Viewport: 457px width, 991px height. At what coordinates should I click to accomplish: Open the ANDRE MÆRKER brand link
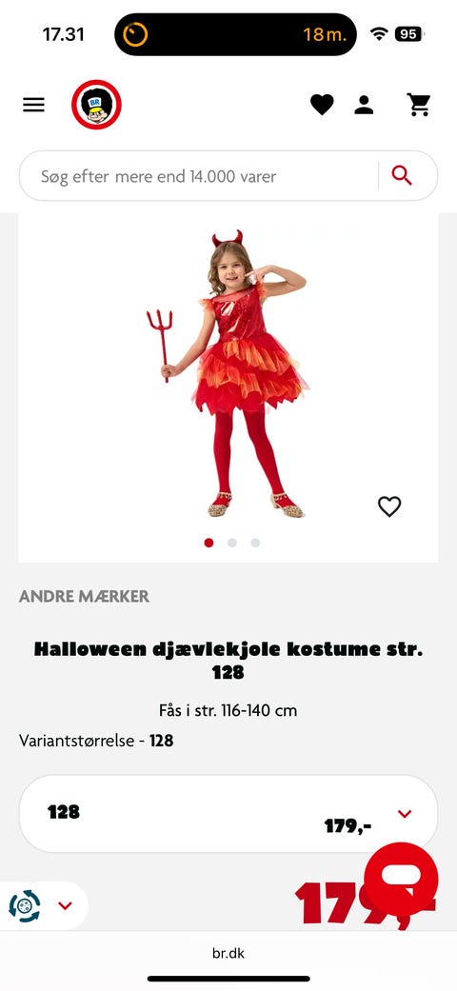(84, 596)
